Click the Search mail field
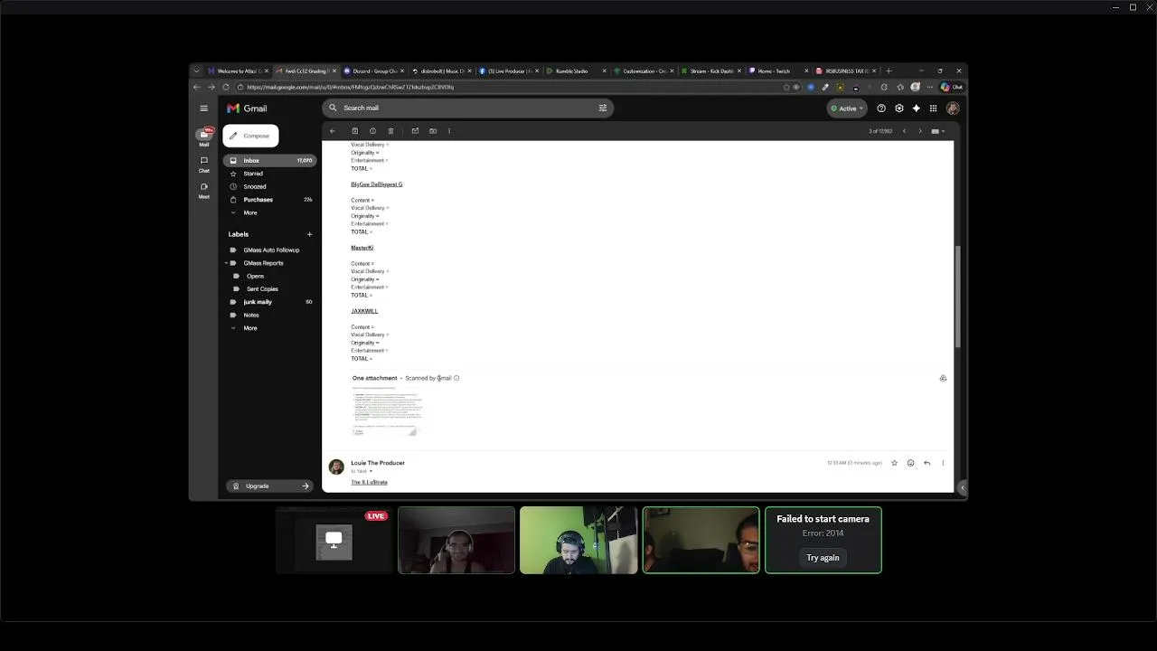Screen dimensions: 1157x651 466,108
